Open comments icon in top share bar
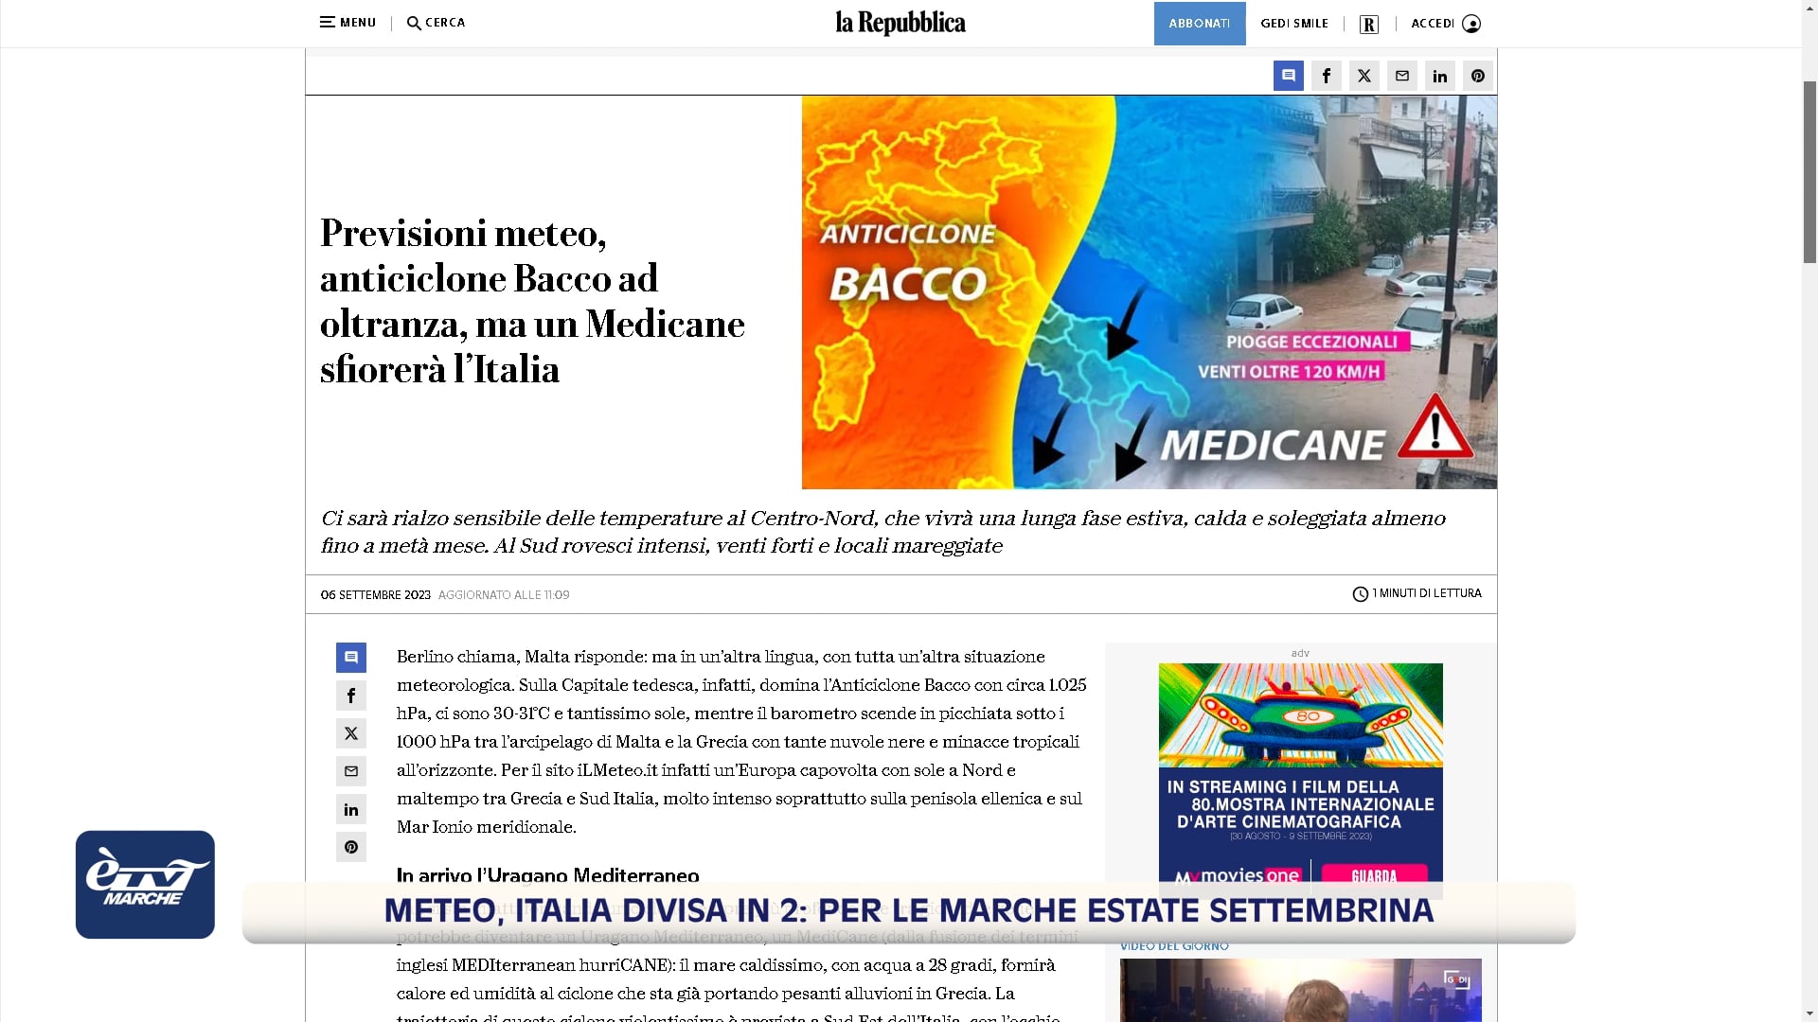 [x=1289, y=76]
